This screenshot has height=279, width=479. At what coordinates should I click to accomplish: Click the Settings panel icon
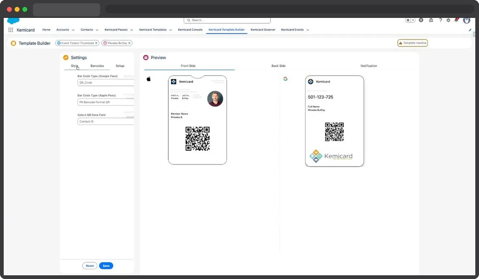pos(66,57)
